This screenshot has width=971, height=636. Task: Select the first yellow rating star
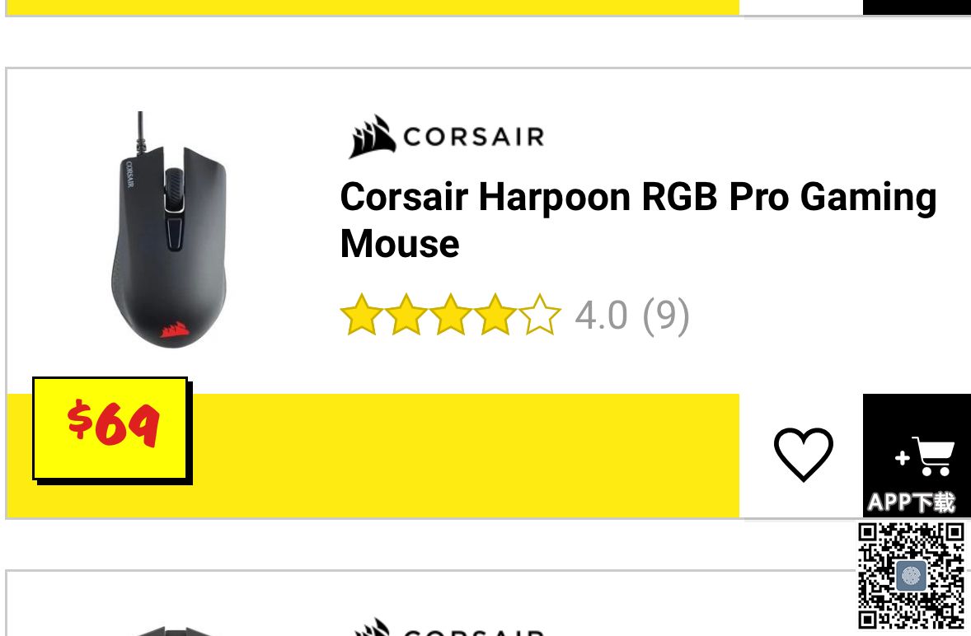(x=362, y=315)
